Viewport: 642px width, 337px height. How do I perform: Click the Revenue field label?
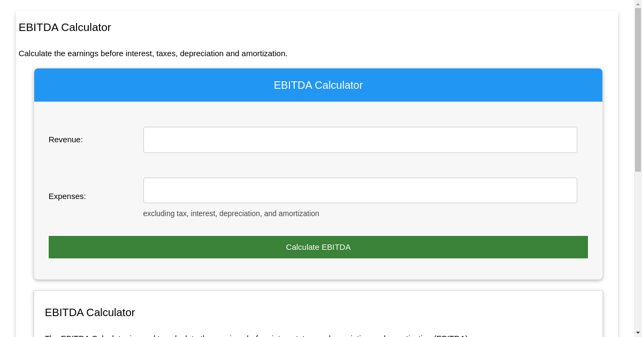click(65, 140)
